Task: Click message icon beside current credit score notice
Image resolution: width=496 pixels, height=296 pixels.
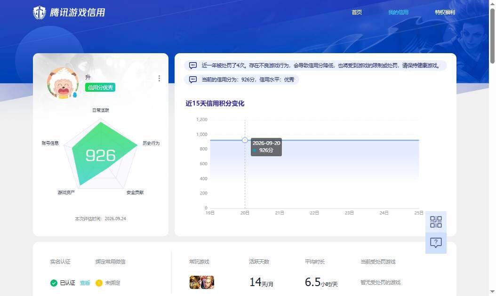Action: point(193,80)
